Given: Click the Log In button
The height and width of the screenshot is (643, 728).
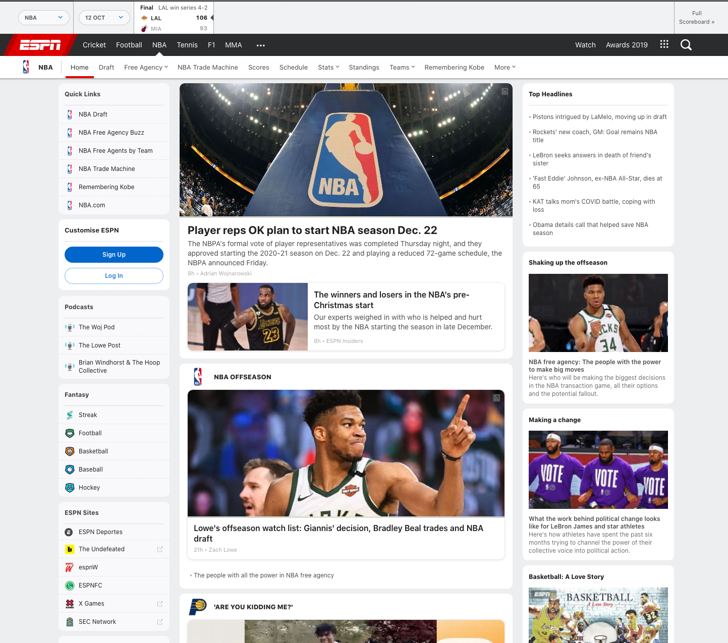Looking at the screenshot, I should pyautogui.click(x=114, y=276).
